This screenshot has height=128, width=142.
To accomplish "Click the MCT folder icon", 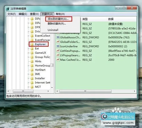I will [32, 87].
